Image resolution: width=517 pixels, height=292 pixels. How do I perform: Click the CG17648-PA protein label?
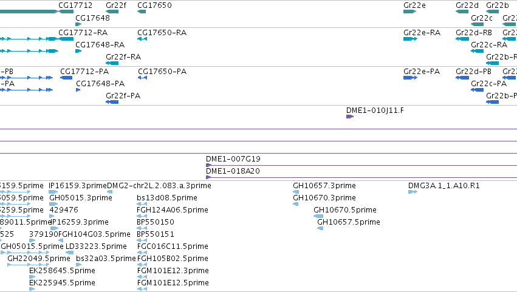click(x=100, y=83)
